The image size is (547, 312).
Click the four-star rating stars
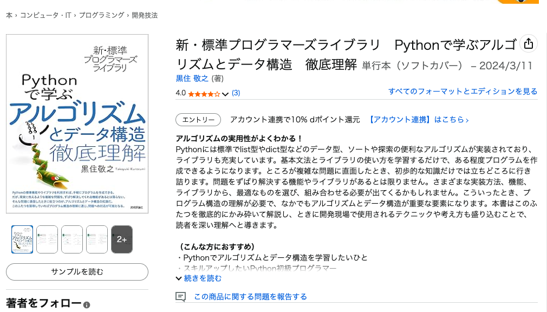pos(204,93)
